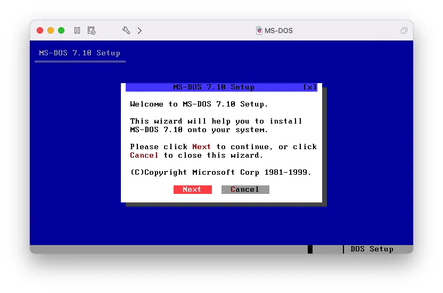This screenshot has width=443, height=293.
Task: Click the Cancel button
Action: pos(245,190)
